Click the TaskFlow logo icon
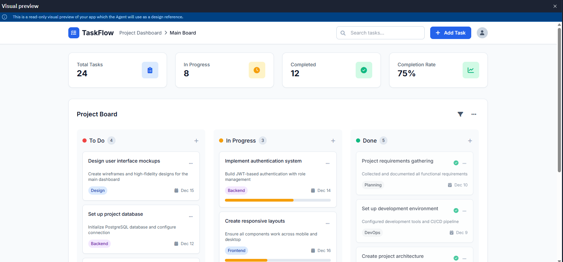This screenshot has width=563, height=262. 73,33
